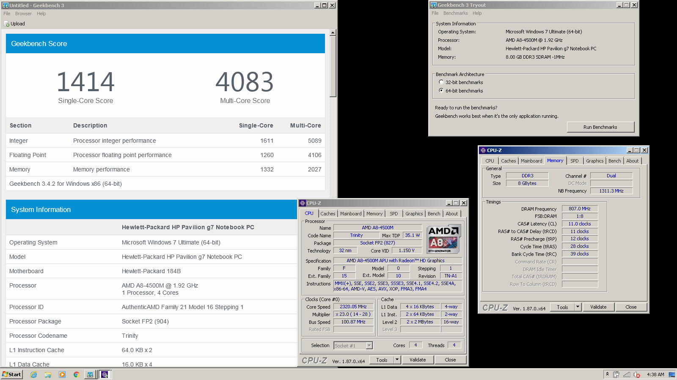
Task: Click Close button in CPU-Z CPU window
Action: (x=450, y=360)
